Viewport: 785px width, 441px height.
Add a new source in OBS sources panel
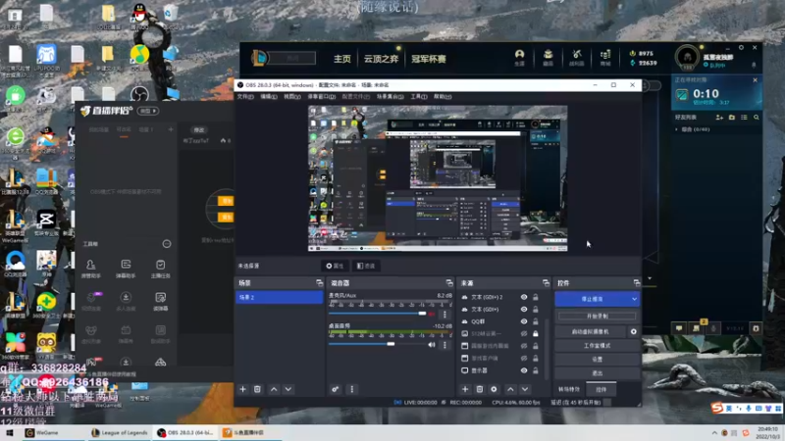coord(465,389)
